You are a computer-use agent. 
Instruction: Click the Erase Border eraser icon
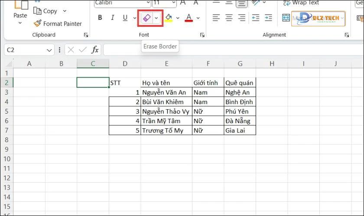(147, 18)
